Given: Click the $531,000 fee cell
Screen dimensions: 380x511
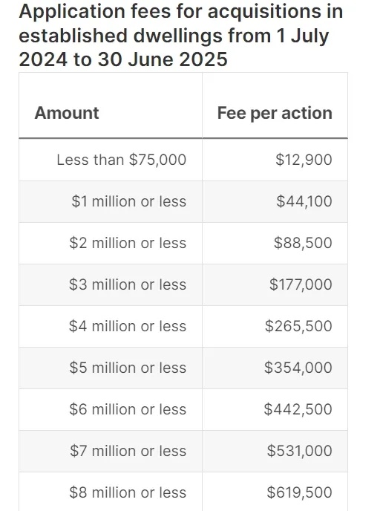Looking at the screenshot, I should point(275,451).
